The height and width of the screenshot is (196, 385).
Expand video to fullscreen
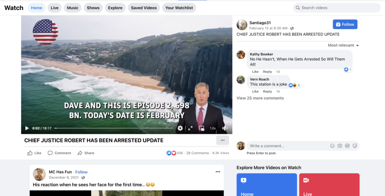pos(190,128)
